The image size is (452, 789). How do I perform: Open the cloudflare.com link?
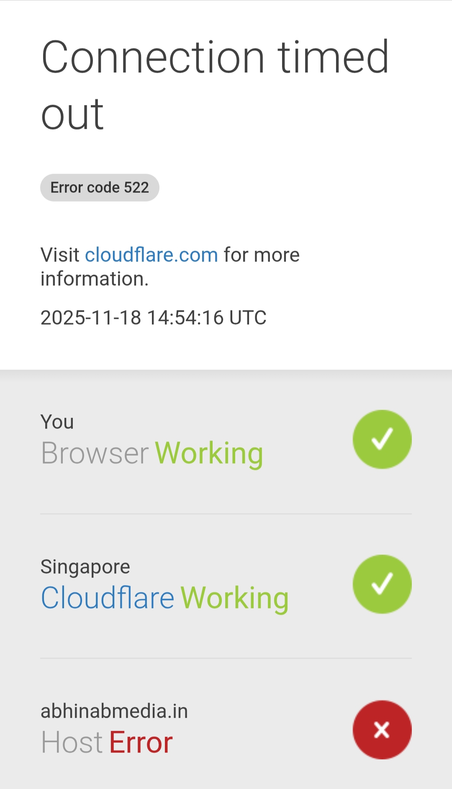pyautogui.click(x=152, y=255)
